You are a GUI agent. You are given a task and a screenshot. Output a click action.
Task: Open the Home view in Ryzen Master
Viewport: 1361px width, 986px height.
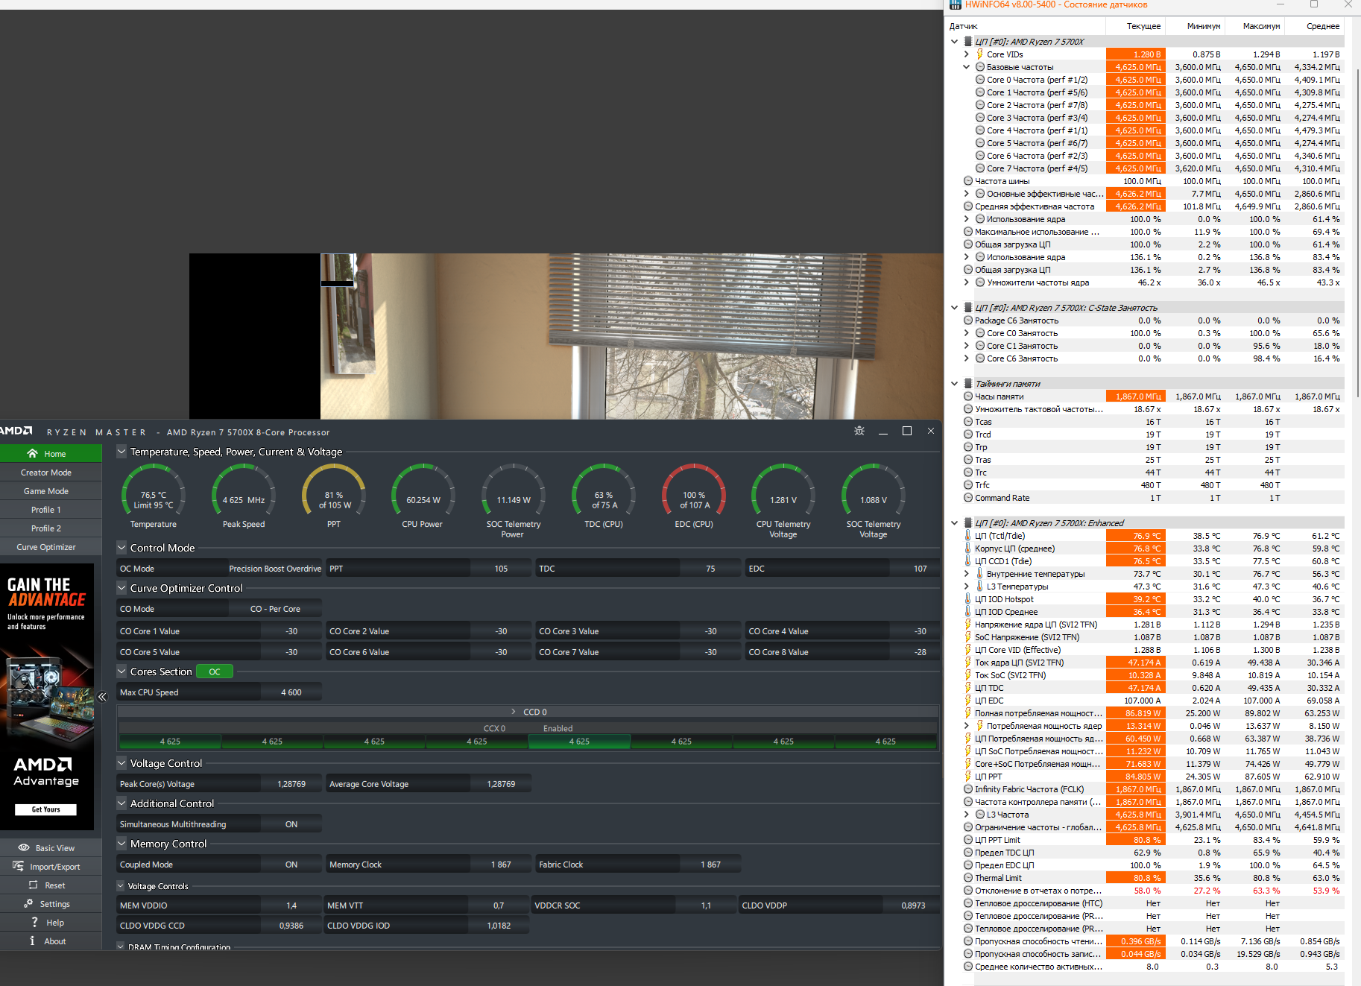coord(51,453)
